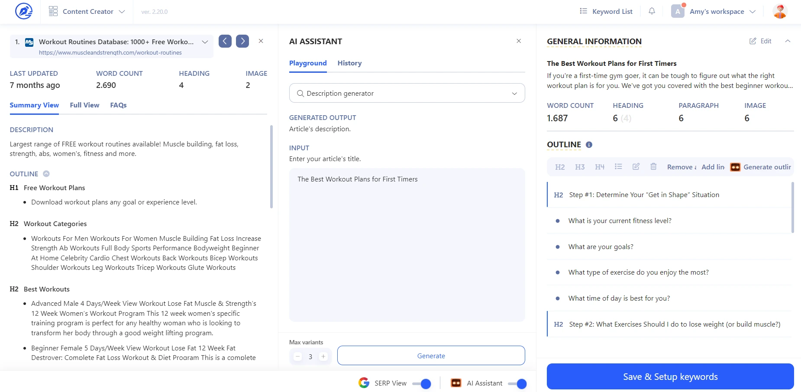This screenshot has height=392, width=801.
Task: Increase Max variants with the plus stepper
Action: coord(323,356)
